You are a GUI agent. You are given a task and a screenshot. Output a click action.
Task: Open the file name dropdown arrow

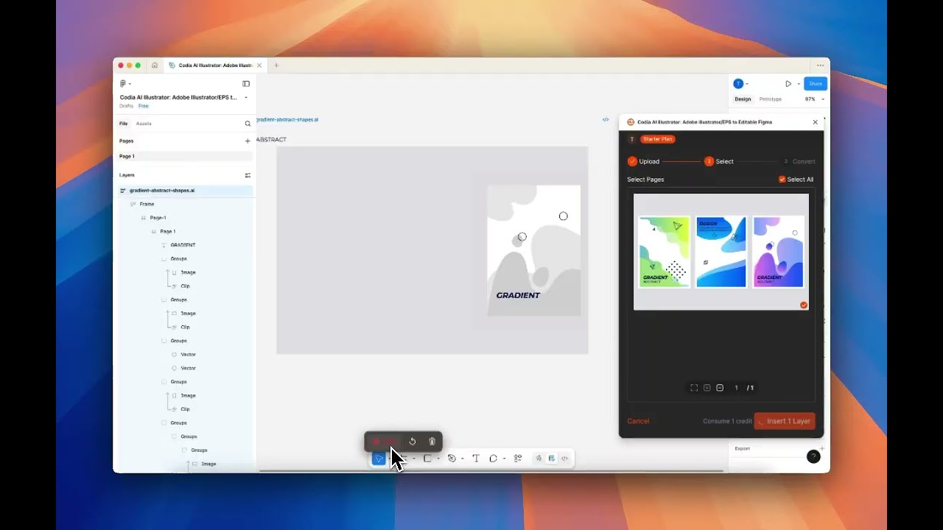click(x=246, y=97)
